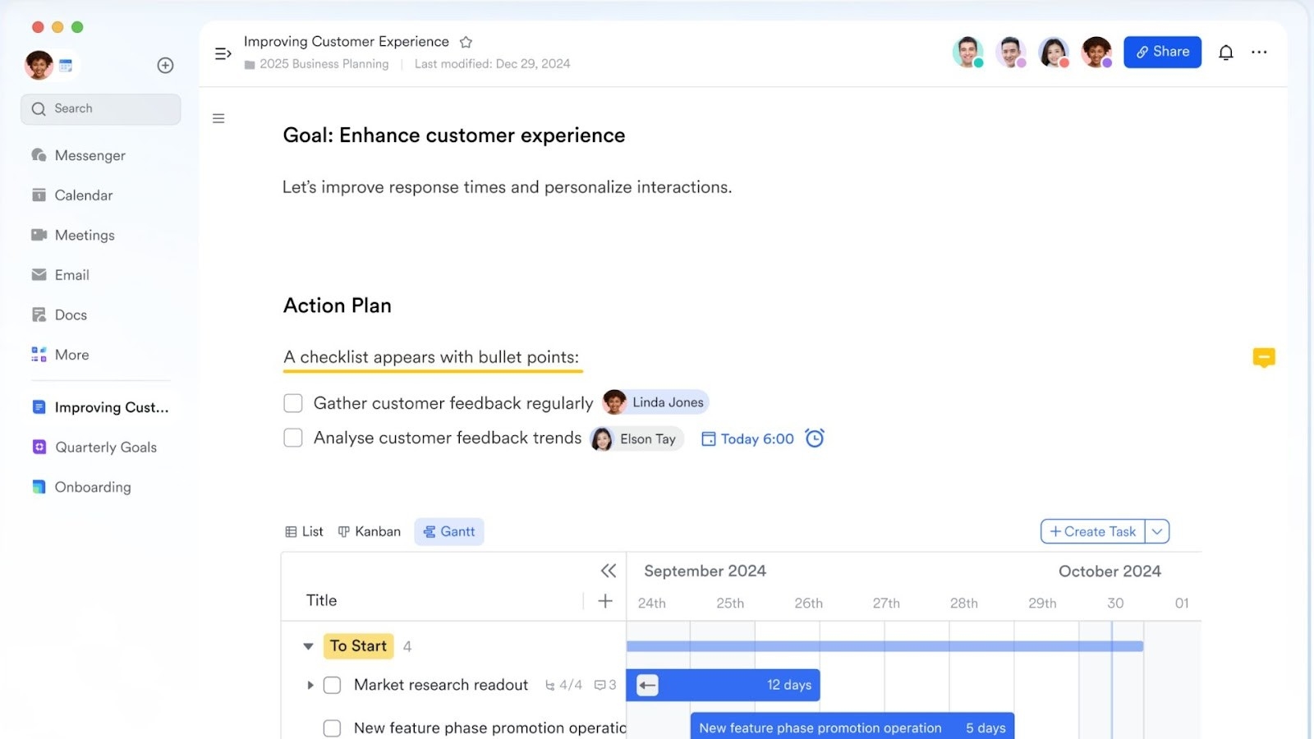Click the Search field

click(x=101, y=109)
